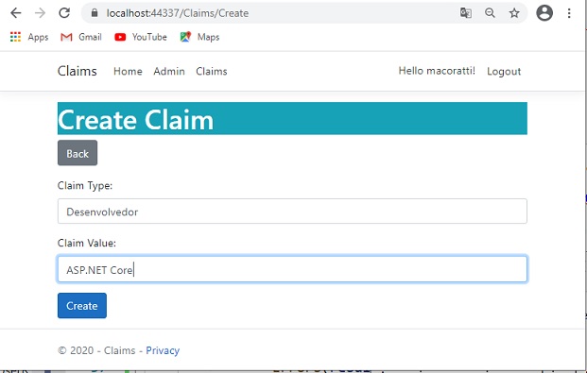Open the Maps bookmark

[x=199, y=37]
